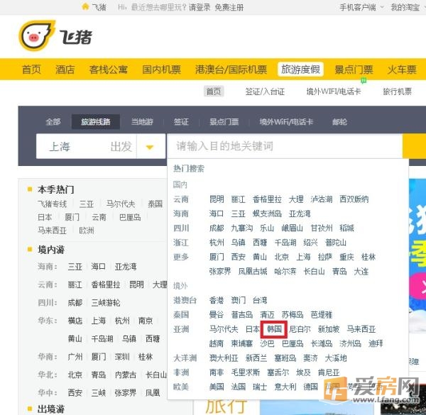The width and height of the screenshot is (426, 415).
Task: Choose 巴厘岛 in the hot search popup
Action: (x=293, y=343)
